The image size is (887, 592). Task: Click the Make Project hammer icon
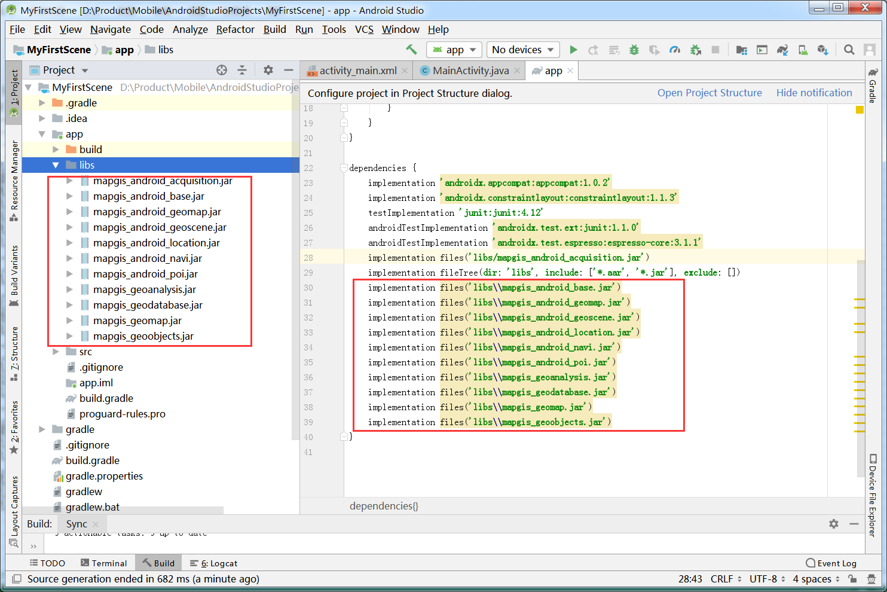[x=411, y=50]
